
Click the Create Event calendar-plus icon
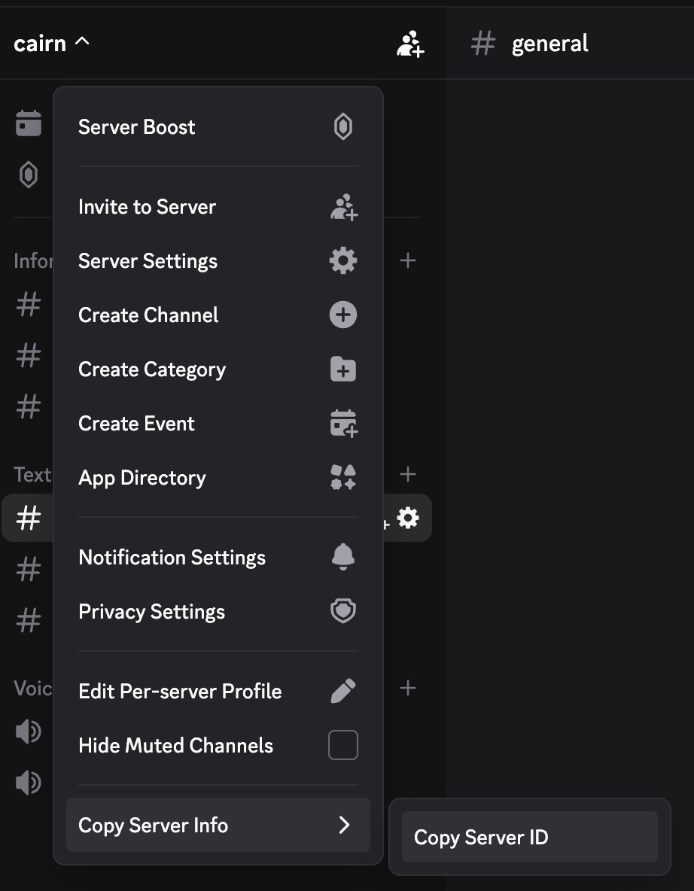click(x=344, y=424)
